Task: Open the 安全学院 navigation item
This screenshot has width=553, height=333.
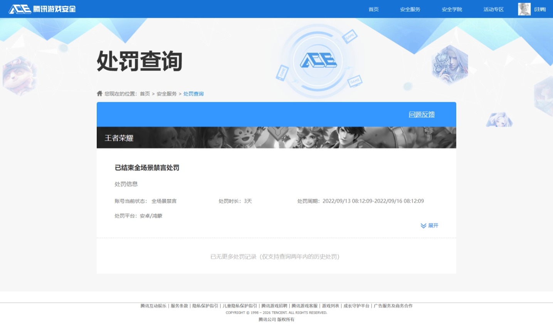Action: click(451, 9)
